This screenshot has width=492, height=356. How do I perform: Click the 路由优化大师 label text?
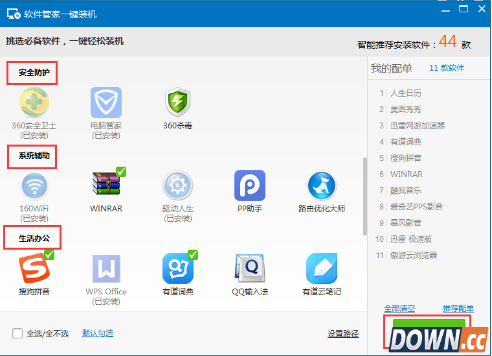pos(322,209)
